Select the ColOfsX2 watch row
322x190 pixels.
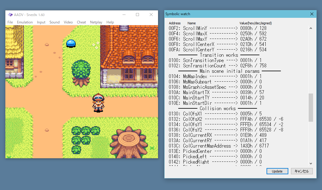(x=226, y=119)
